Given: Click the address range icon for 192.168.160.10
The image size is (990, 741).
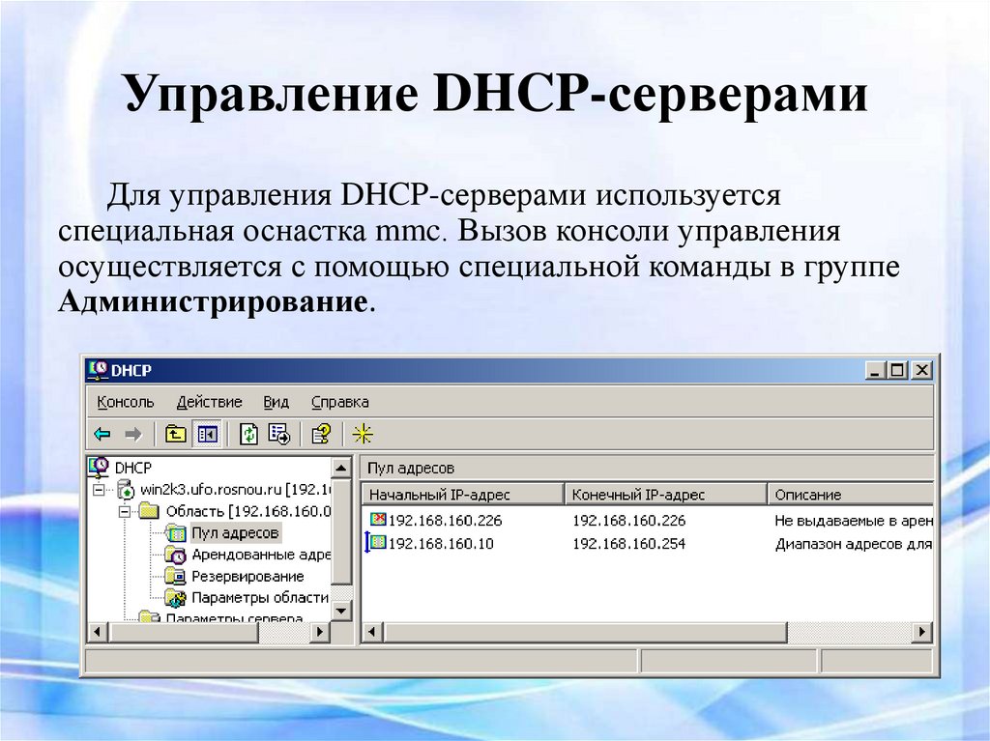Looking at the screenshot, I should click(x=376, y=542).
